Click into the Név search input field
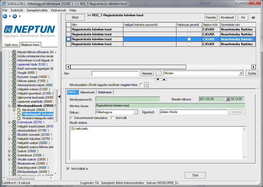The image size is (263, 187). (115, 74)
